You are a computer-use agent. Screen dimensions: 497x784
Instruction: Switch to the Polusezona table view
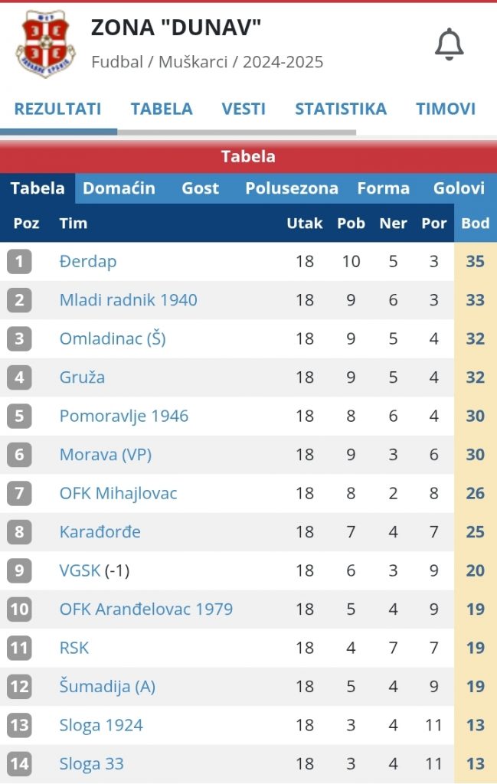[292, 188]
